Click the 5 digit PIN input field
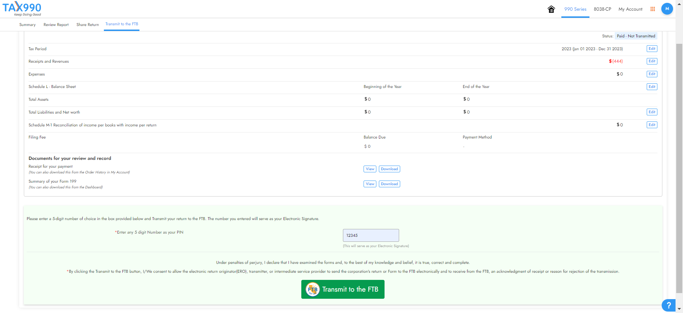 [x=371, y=235]
